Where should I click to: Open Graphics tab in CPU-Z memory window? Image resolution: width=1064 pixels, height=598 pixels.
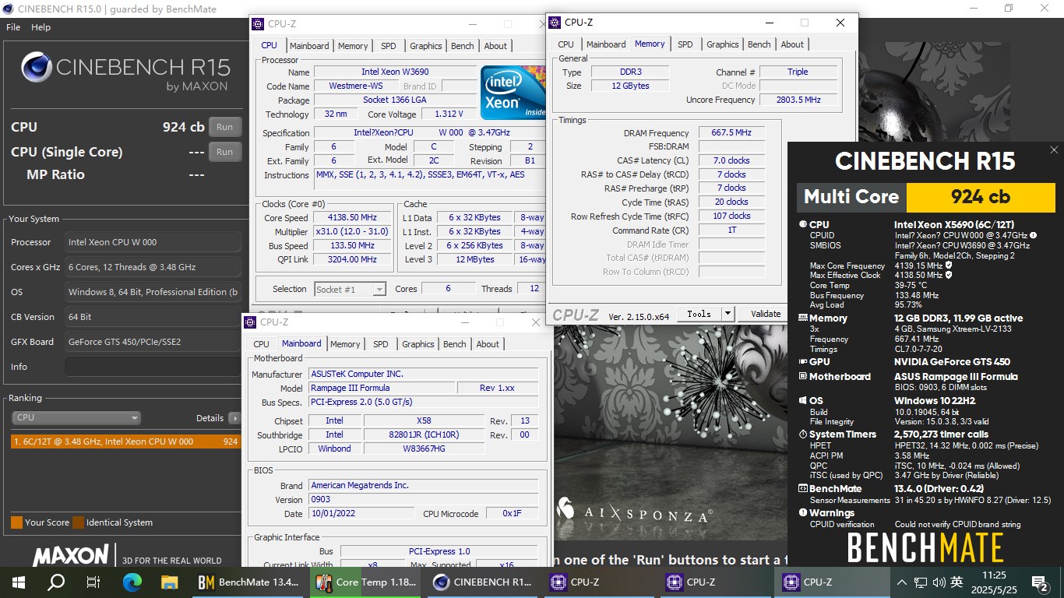[x=723, y=44]
